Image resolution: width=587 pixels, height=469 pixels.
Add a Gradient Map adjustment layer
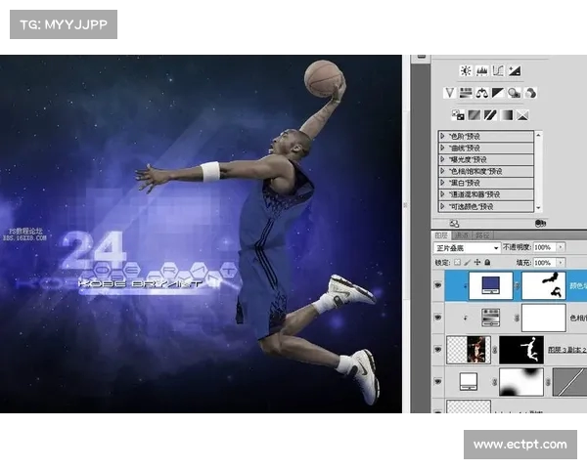pos(507,115)
